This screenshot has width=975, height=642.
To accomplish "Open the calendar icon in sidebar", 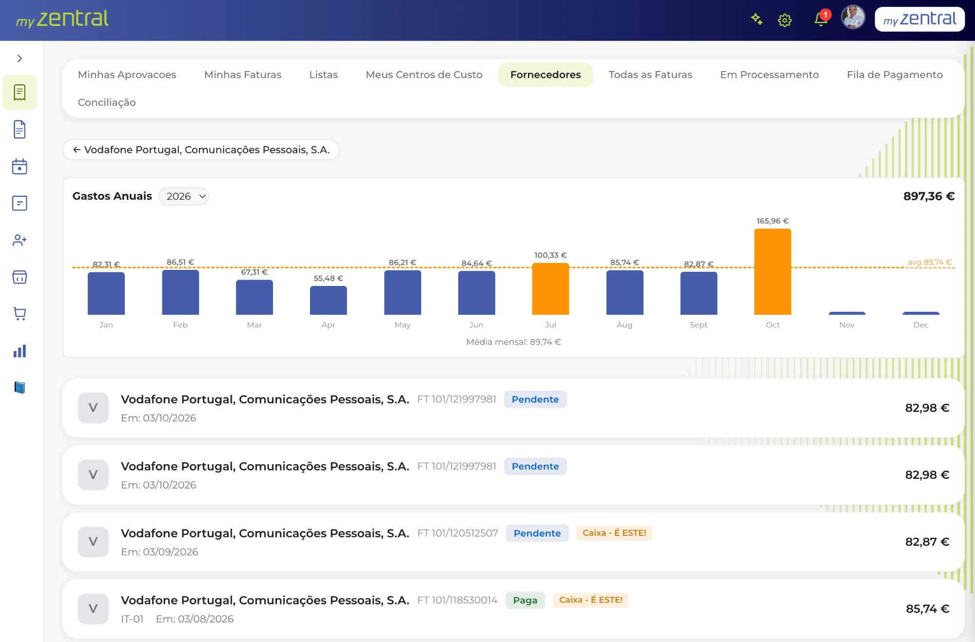I will click(x=19, y=166).
